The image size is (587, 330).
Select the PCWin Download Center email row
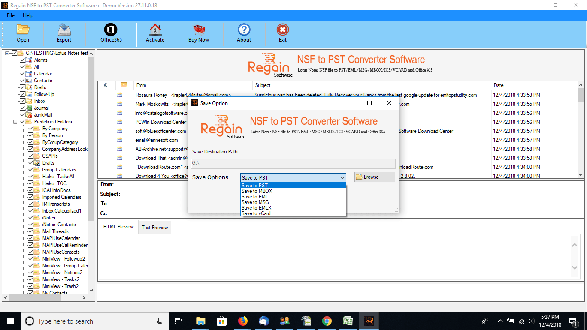(x=161, y=122)
